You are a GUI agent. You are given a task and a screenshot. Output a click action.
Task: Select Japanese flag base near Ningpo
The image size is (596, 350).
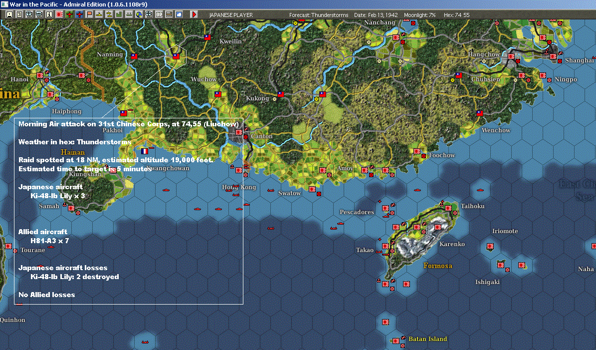coord(543,75)
